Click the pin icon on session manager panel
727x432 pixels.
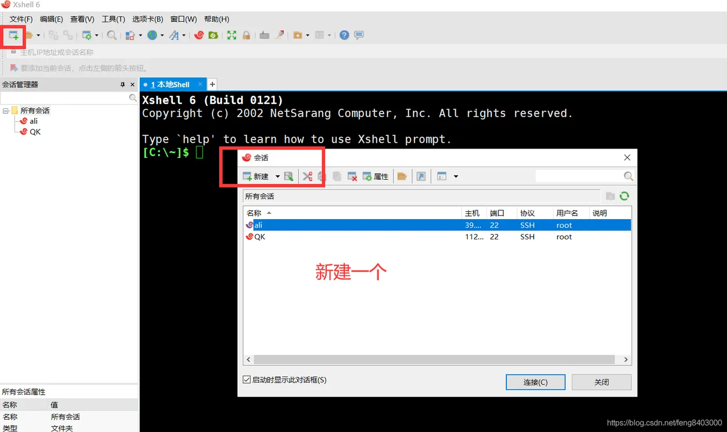[x=123, y=85]
